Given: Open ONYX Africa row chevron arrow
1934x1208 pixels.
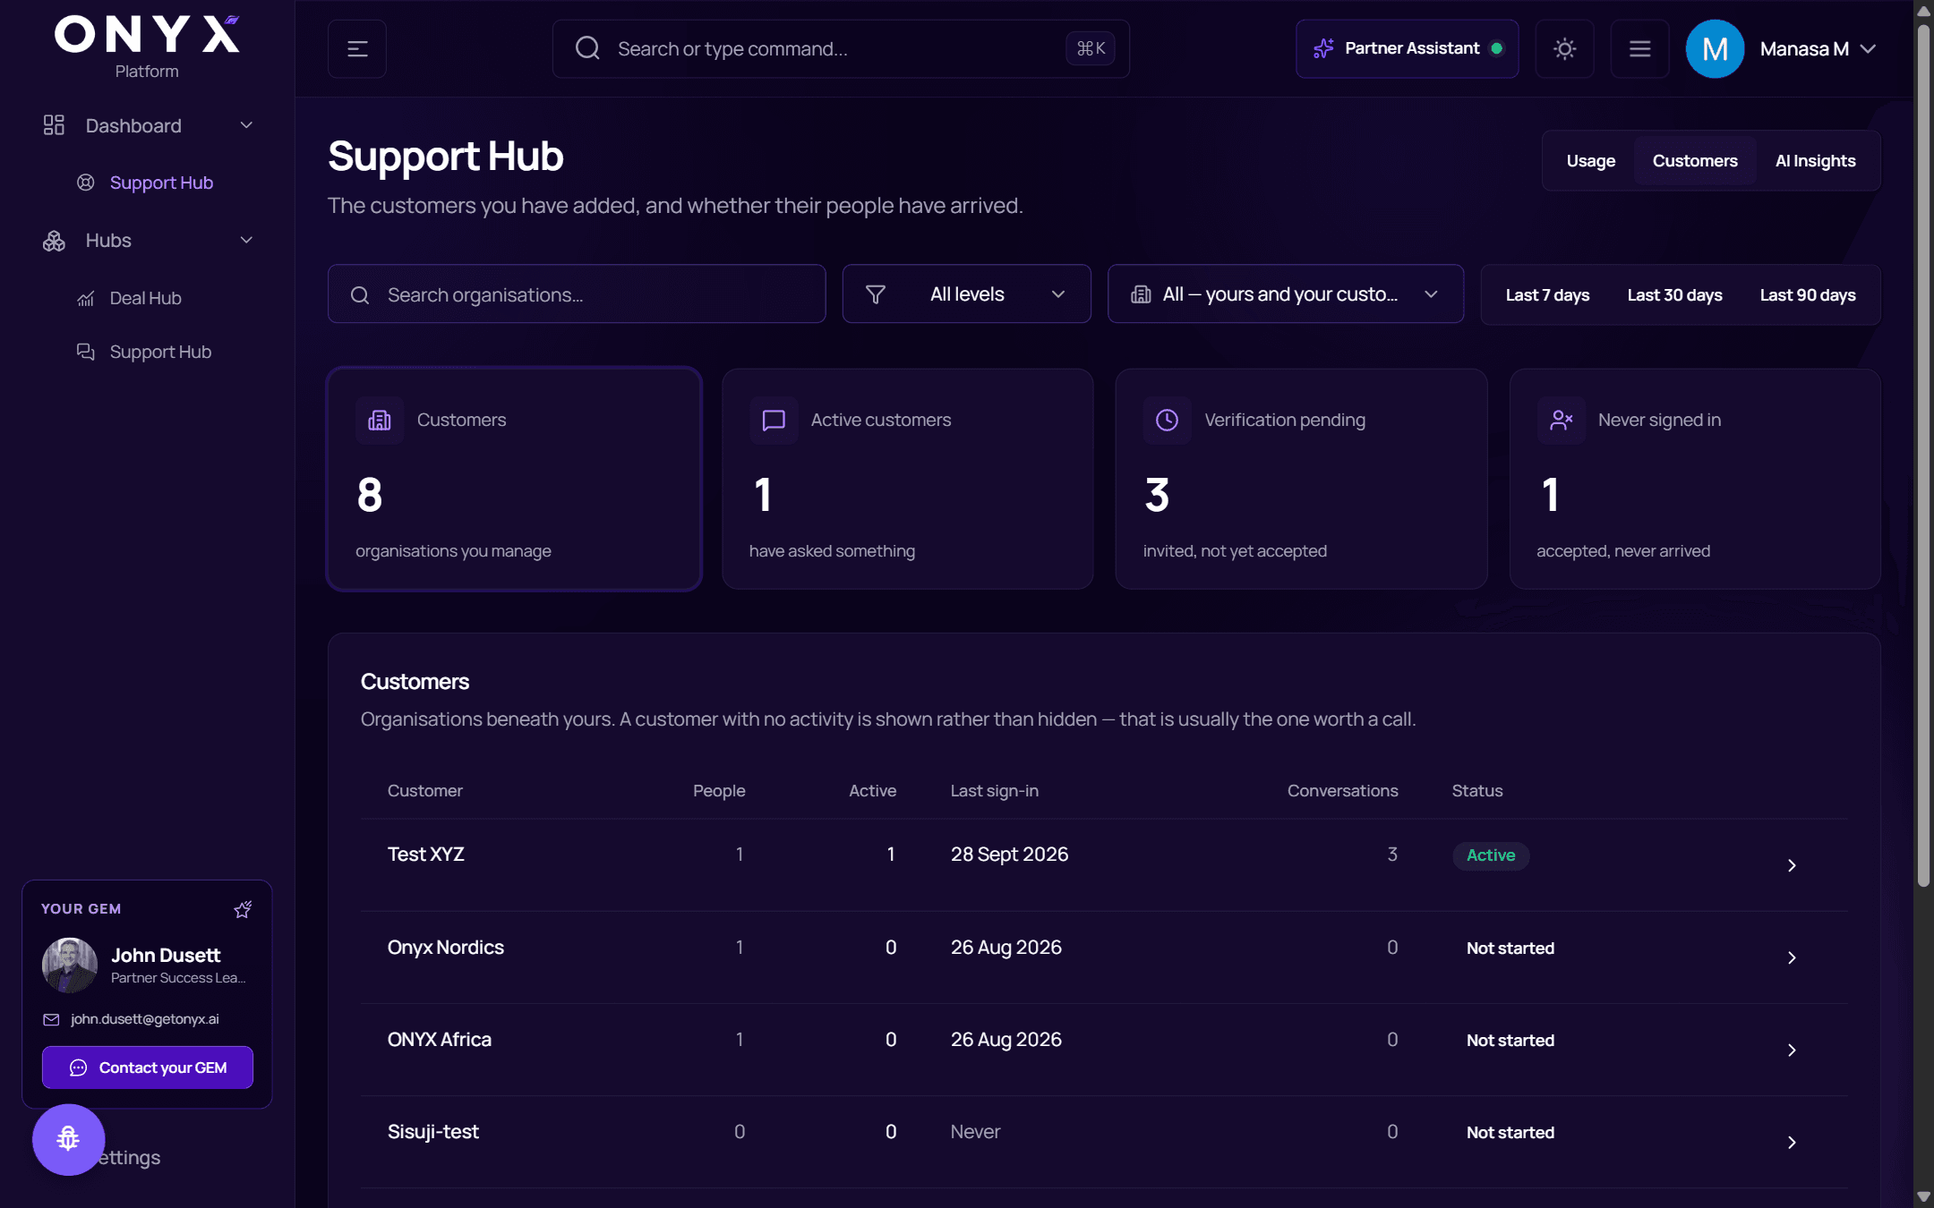Looking at the screenshot, I should coord(1792,1050).
